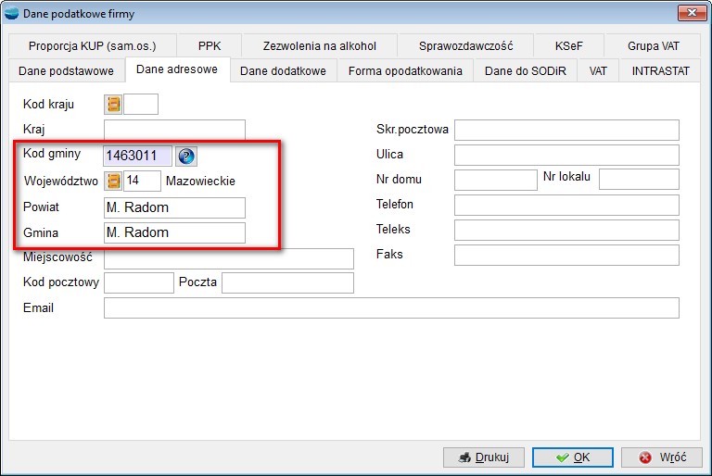Open the Zezwolenia na alkohol tab

pos(319,45)
